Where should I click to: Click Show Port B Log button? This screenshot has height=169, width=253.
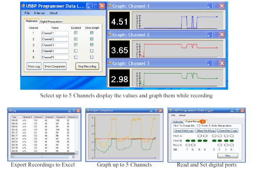206,130
